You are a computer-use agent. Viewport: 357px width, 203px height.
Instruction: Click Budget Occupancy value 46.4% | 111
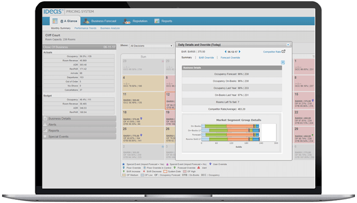pyautogui.click(x=85, y=99)
